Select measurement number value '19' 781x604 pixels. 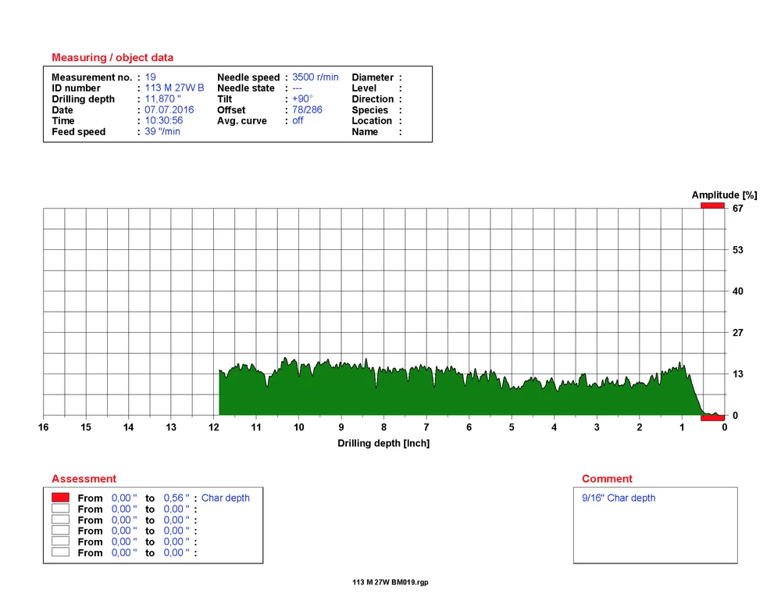151,77
